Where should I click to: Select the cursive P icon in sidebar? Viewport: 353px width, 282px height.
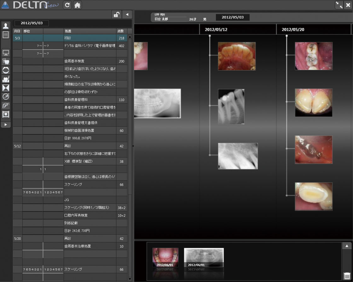pyautogui.click(x=6, y=105)
